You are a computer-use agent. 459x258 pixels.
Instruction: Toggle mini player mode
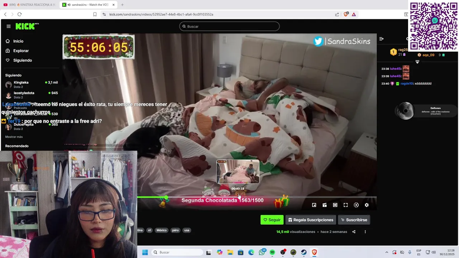click(x=314, y=205)
